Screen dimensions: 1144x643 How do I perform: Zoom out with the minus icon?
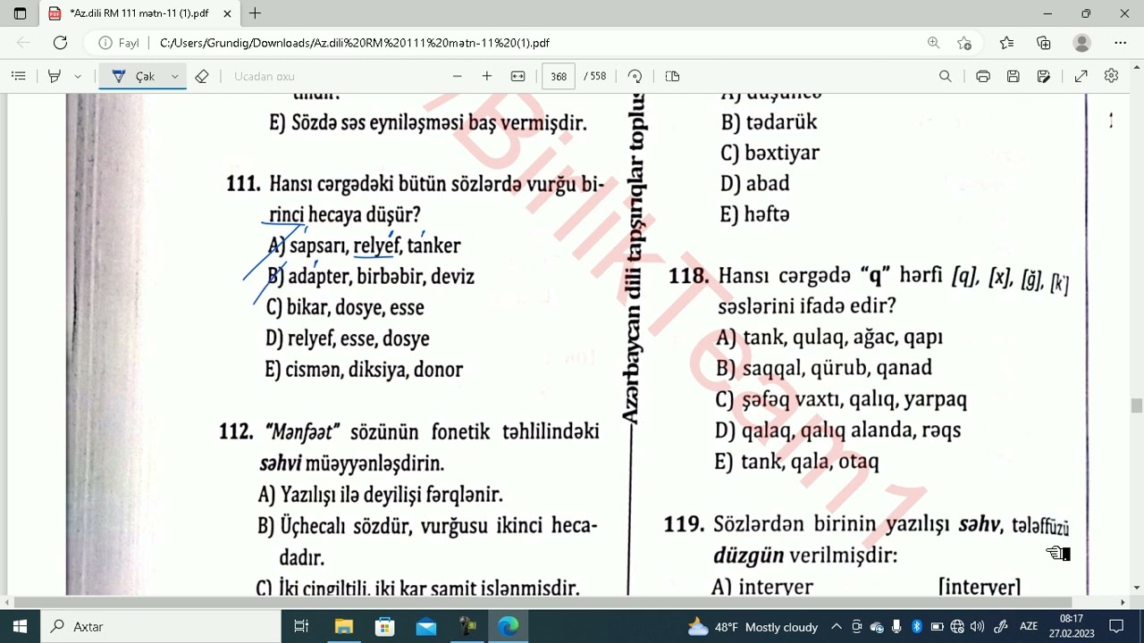[458, 77]
